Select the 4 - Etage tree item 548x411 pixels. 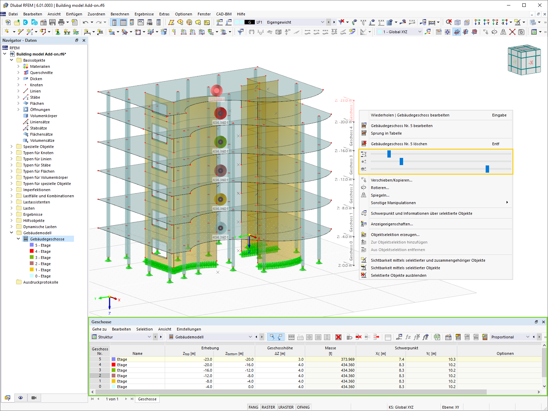43,251
